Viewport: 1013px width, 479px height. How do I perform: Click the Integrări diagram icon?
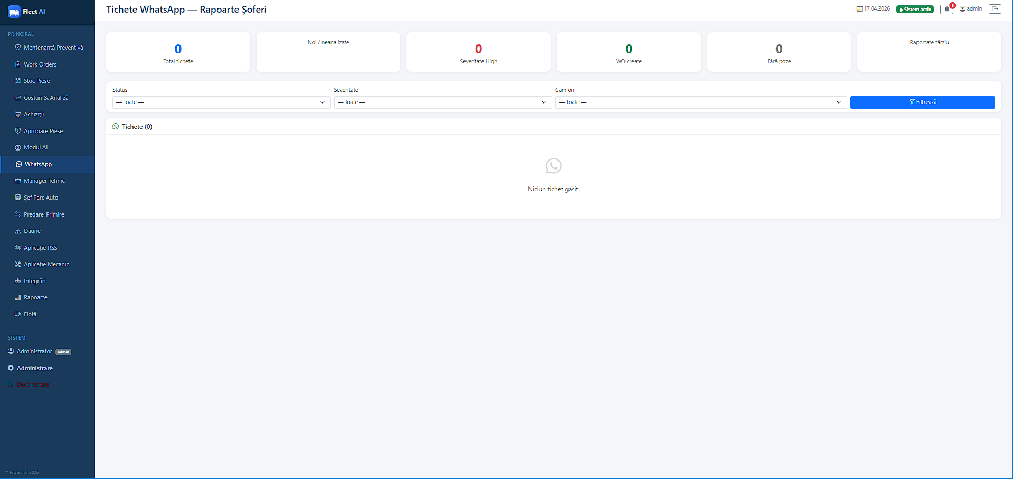click(x=18, y=281)
